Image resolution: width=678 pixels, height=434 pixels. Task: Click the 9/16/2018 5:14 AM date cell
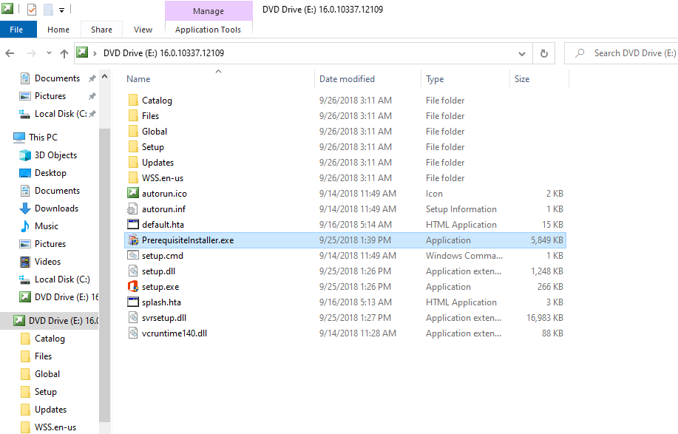click(356, 225)
